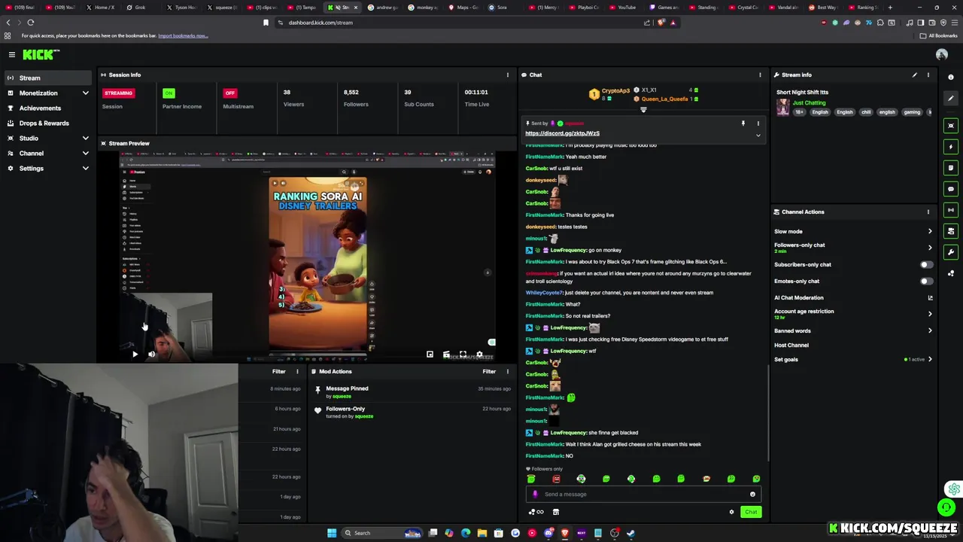Viewport: 963px width, 542px height.
Task: Toggle Subscribers-only chat switch
Action: pyautogui.click(x=926, y=264)
